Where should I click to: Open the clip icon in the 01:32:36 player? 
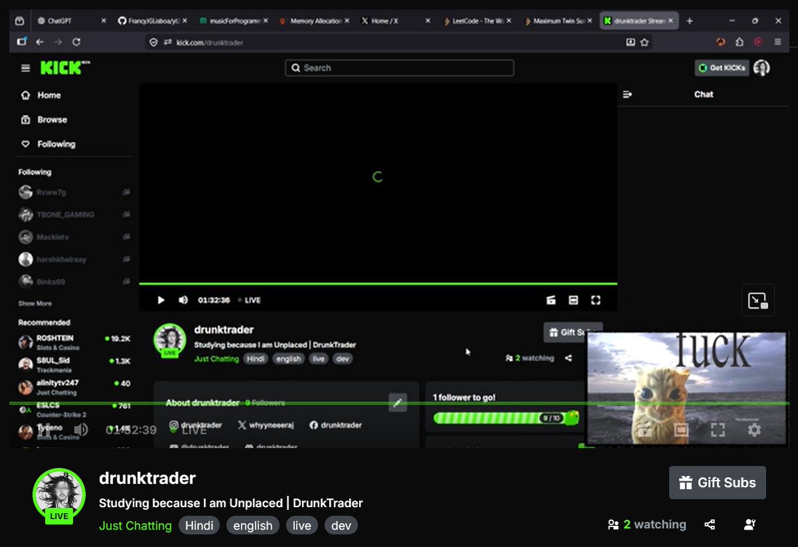pyautogui.click(x=551, y=300)
